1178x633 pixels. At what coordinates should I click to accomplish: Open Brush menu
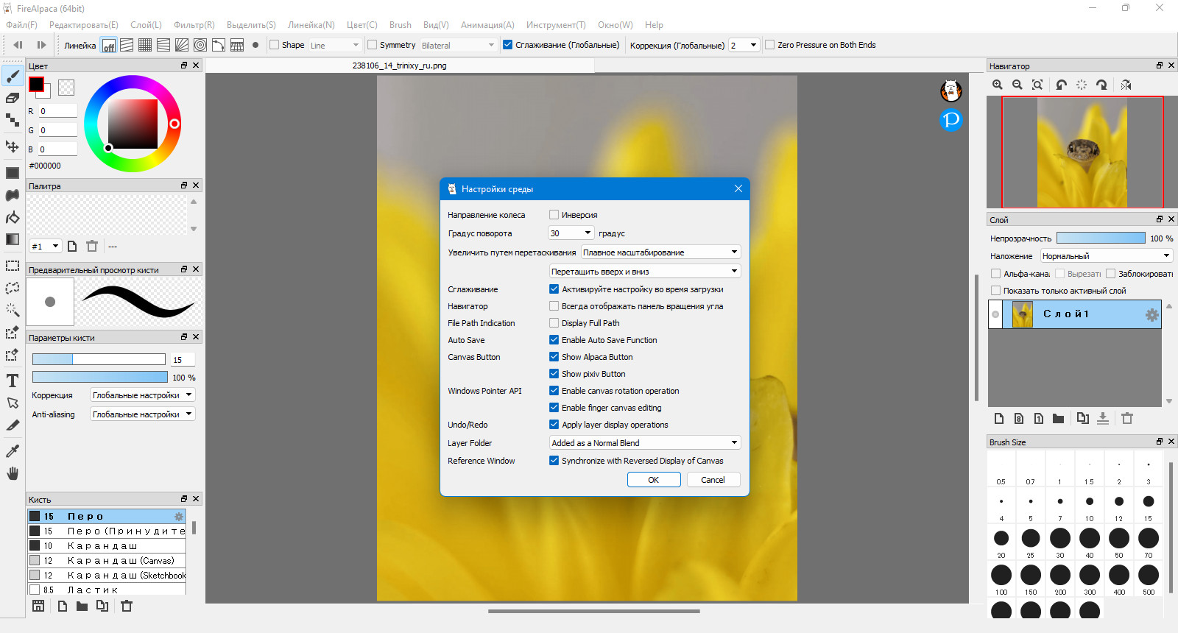[401, 25]
